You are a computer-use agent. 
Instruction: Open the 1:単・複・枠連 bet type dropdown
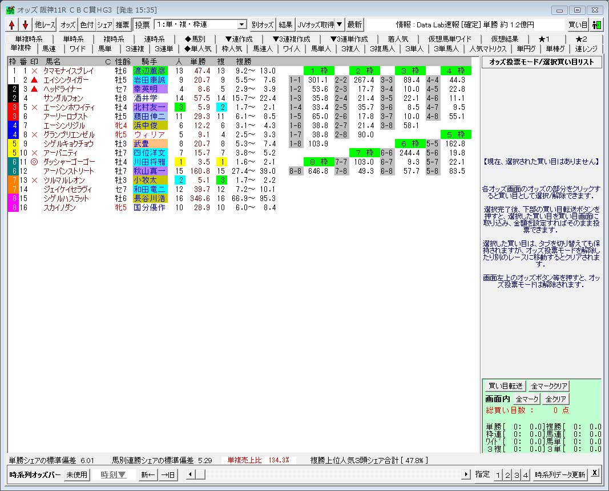[x=241, y=24]
